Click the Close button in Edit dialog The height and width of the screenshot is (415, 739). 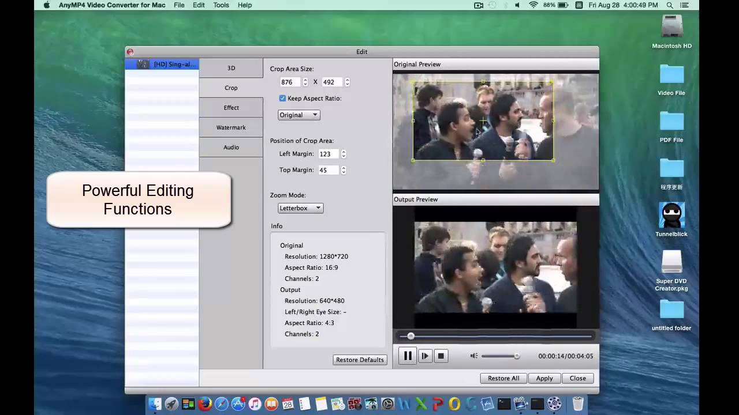[x=578, y=378]
